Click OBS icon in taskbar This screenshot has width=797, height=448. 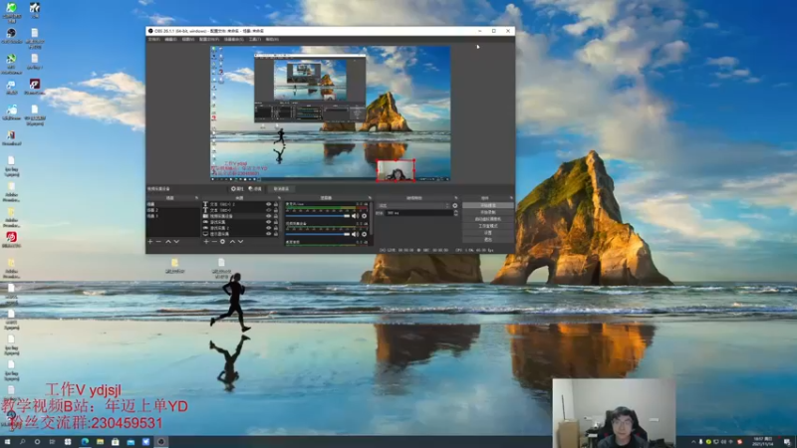click(x=161, y=442)
